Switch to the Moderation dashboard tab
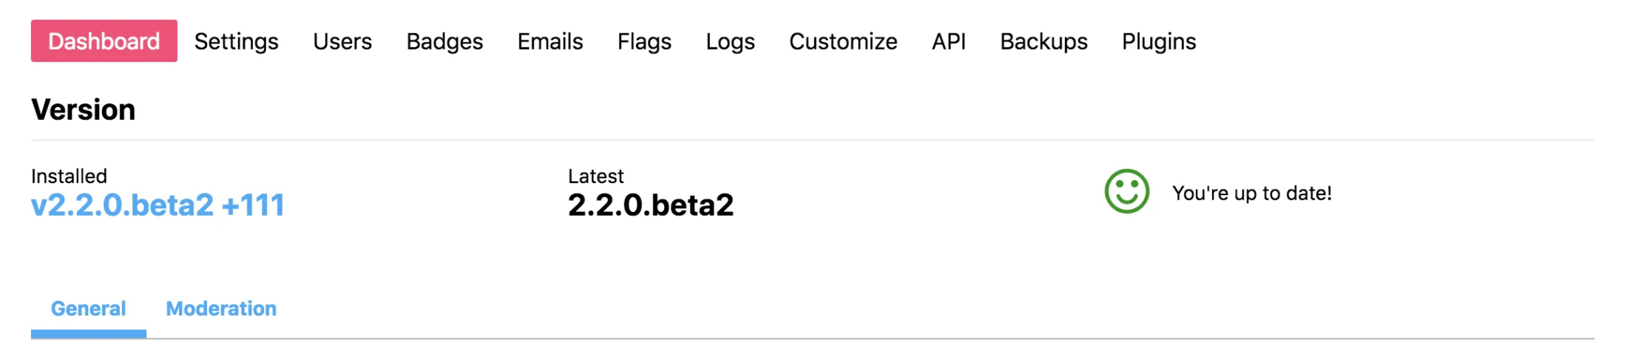The width and height of the screenshot is (1627, 362). (x=221, y=309)
